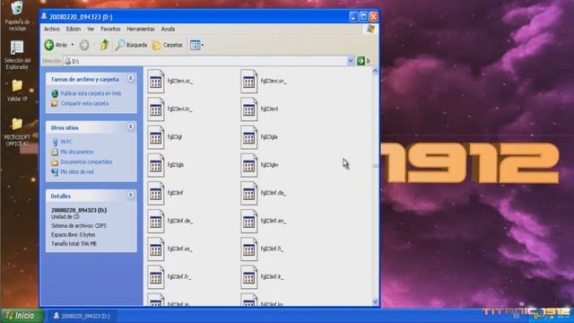Click the vertical scrollbar thumb in file list
This screenshot has width=574, height=323.
point(375,166)
